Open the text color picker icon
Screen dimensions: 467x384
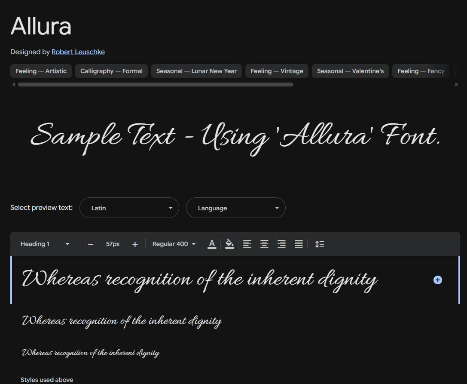click(212, 244)
